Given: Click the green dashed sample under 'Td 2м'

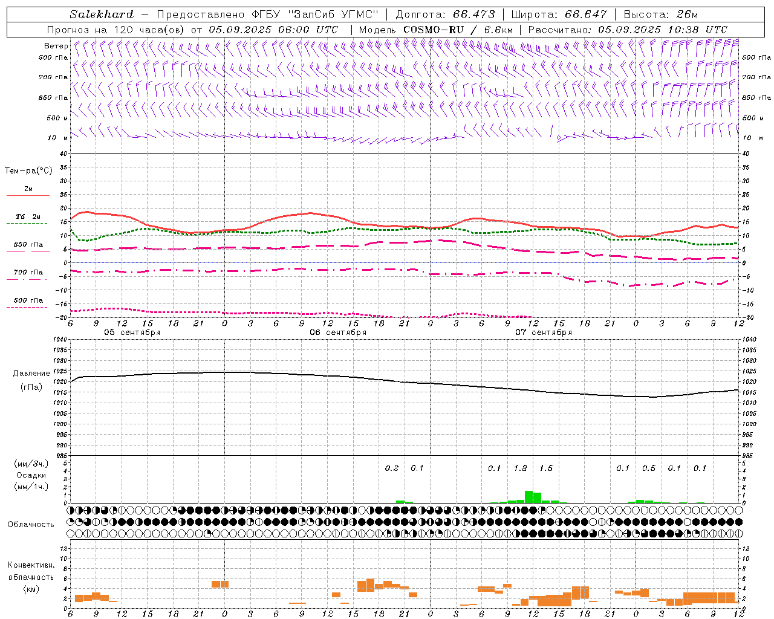Looking at the screenshot, I should [27, 224].
